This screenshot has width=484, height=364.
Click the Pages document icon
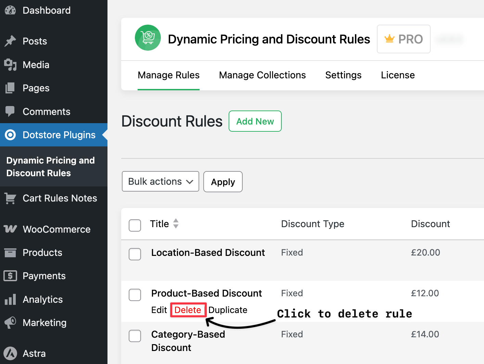tap(10, 88)
